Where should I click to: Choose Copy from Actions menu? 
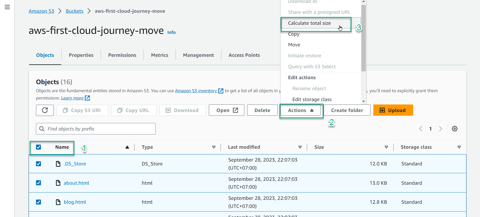[321, 34]
